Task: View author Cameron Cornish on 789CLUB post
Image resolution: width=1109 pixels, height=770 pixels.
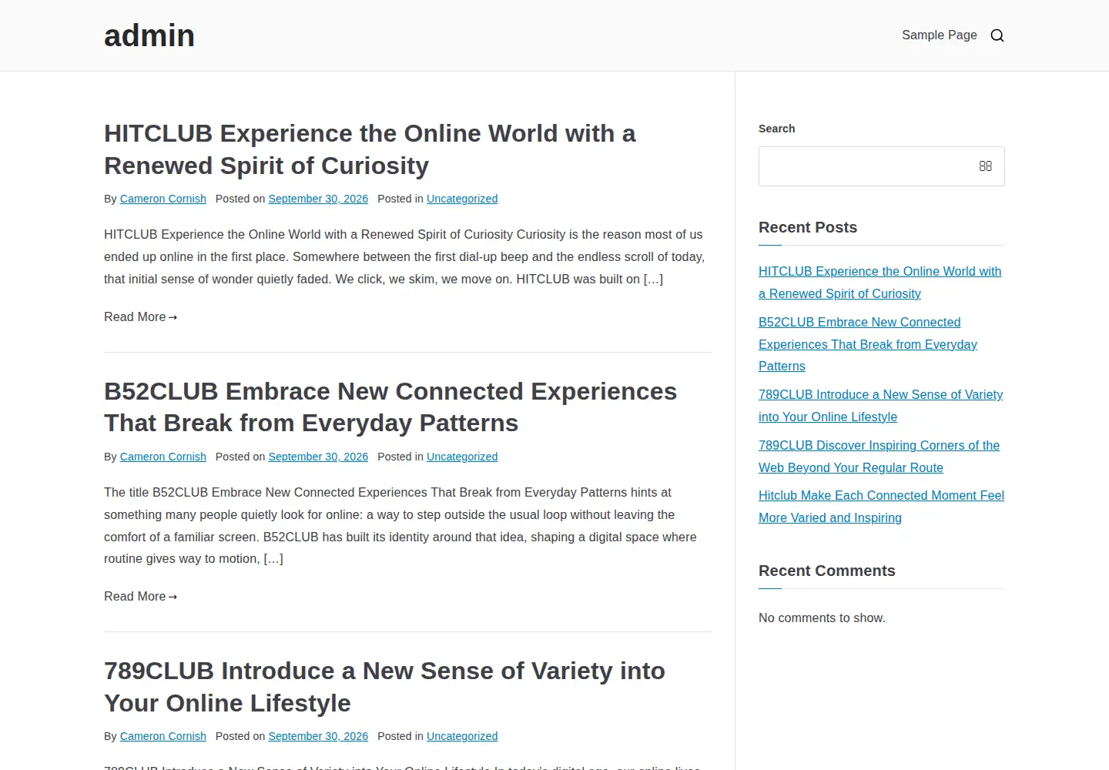Action: 163,736
